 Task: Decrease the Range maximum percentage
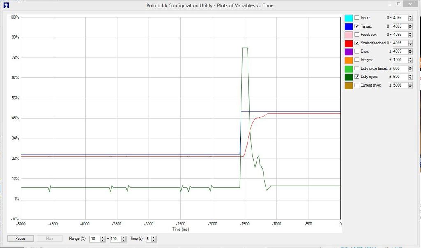pos(123,240)
